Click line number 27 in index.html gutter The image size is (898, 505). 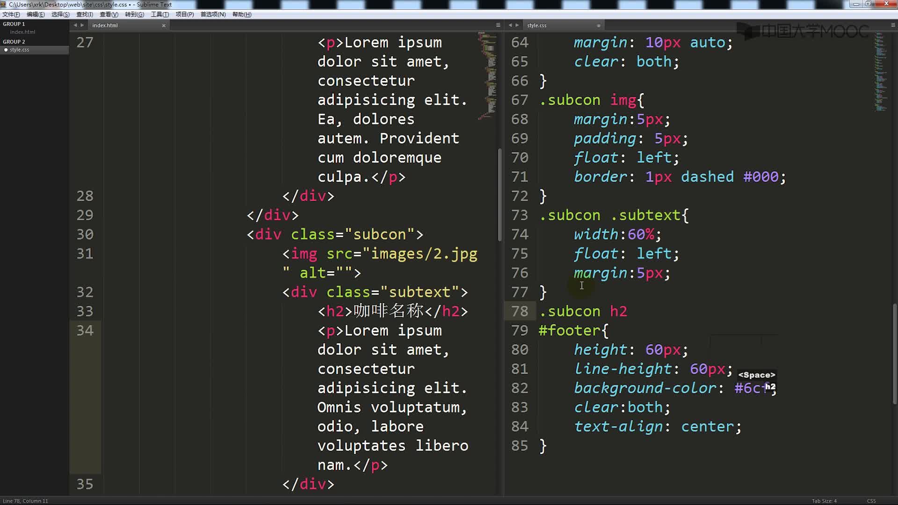[x=85, y=43]
